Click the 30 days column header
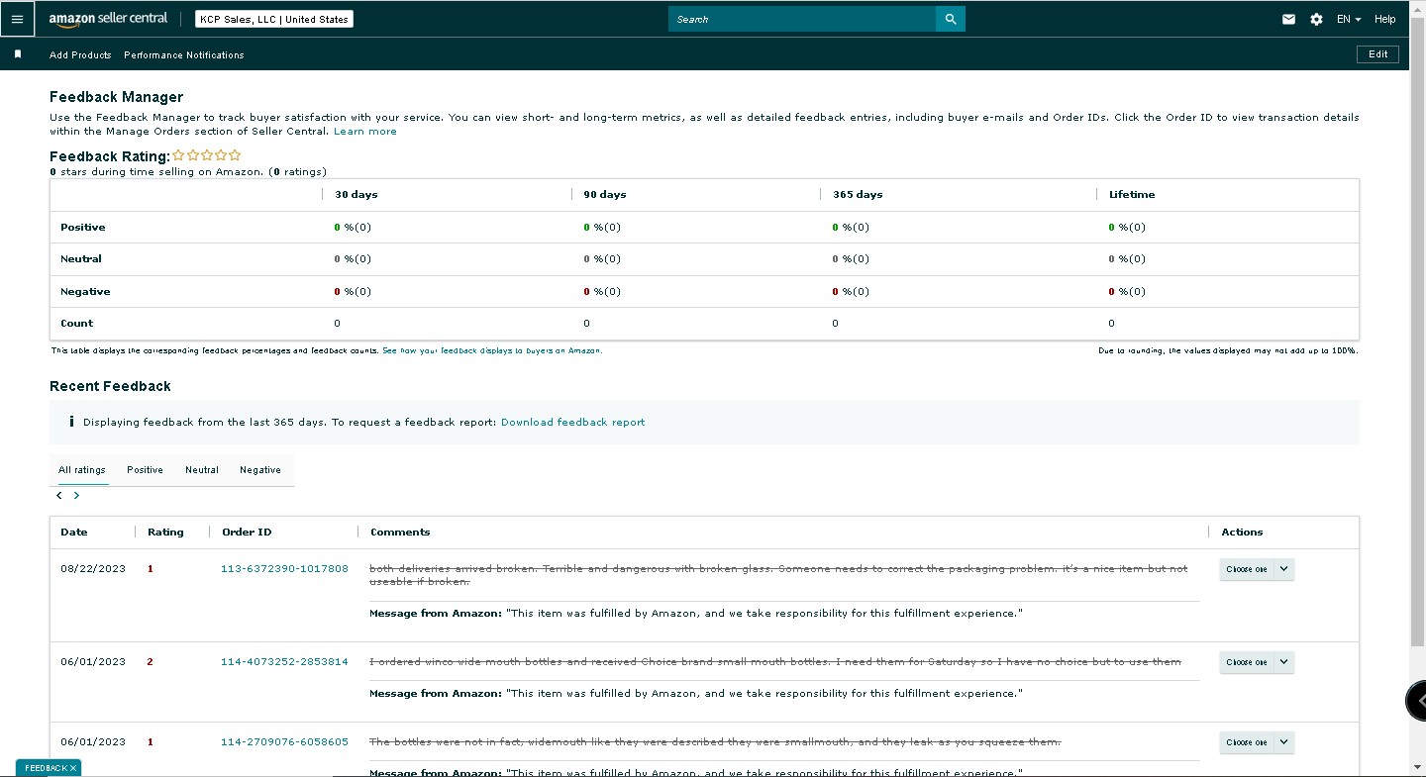 pyautogui.click(x=356, y=195)
